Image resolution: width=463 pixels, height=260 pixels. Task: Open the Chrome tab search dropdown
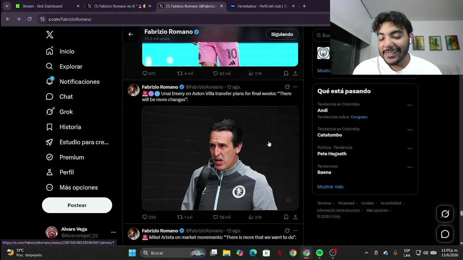(7, 6)
